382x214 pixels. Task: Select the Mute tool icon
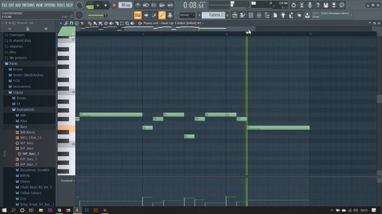[x=111, y=23]
